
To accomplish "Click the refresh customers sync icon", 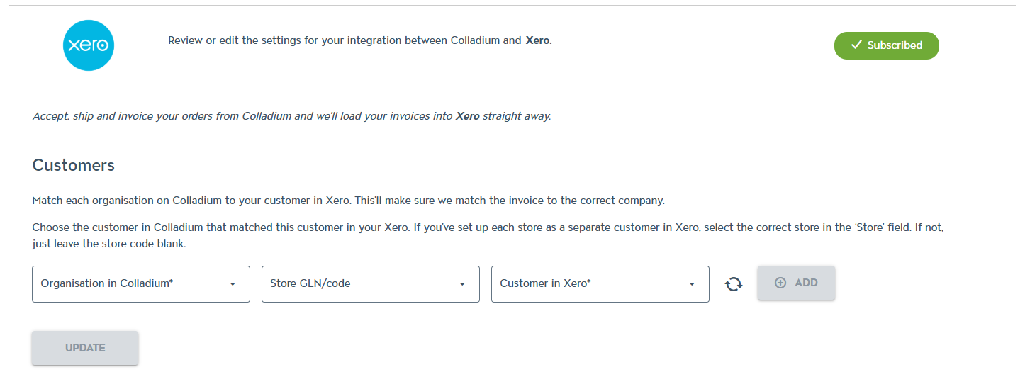I will [x=734, y=284].
